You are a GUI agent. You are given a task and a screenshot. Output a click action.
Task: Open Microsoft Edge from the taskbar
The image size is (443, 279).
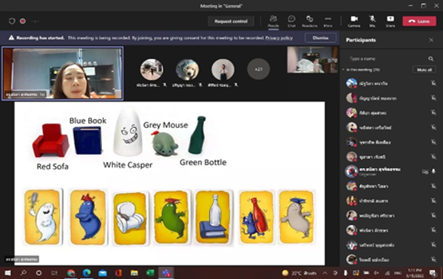pyautogui.click(x=87, y=273)
